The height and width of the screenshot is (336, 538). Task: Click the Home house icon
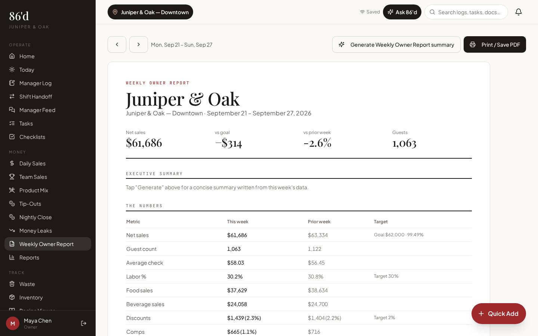12,56
